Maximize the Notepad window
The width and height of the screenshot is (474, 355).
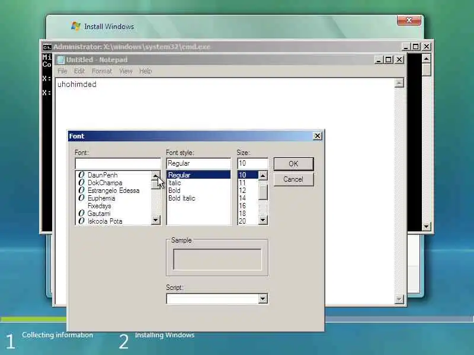pos(389,60)
